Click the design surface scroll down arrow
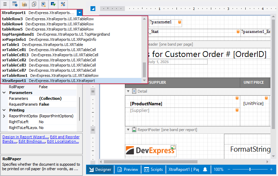Viewport: 278px width, 176px height. coord(273,156)
